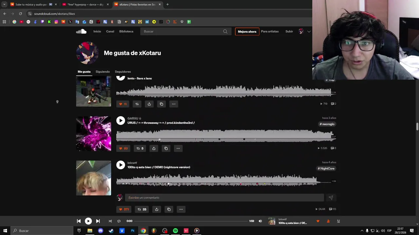This screenshot has height=235, width=419.
Task: Click the Subir upload link
Action: coord(289,31)
